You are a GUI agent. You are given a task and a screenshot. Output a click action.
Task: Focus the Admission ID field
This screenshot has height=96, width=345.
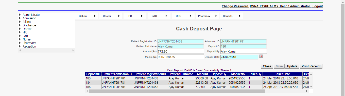pos(244,41)
